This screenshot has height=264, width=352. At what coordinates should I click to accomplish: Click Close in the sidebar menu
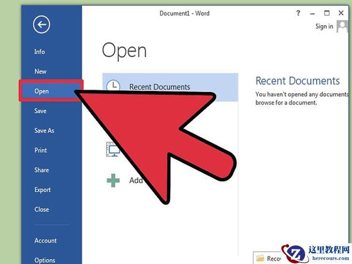coord(42,209)
